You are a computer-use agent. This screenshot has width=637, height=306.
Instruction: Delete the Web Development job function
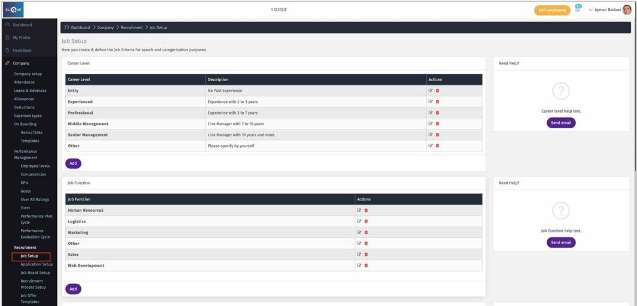point(366,266)
